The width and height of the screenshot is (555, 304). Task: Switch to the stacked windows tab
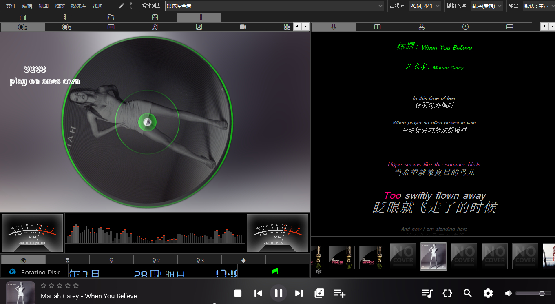pyautogui.click(x=23, y=17)
